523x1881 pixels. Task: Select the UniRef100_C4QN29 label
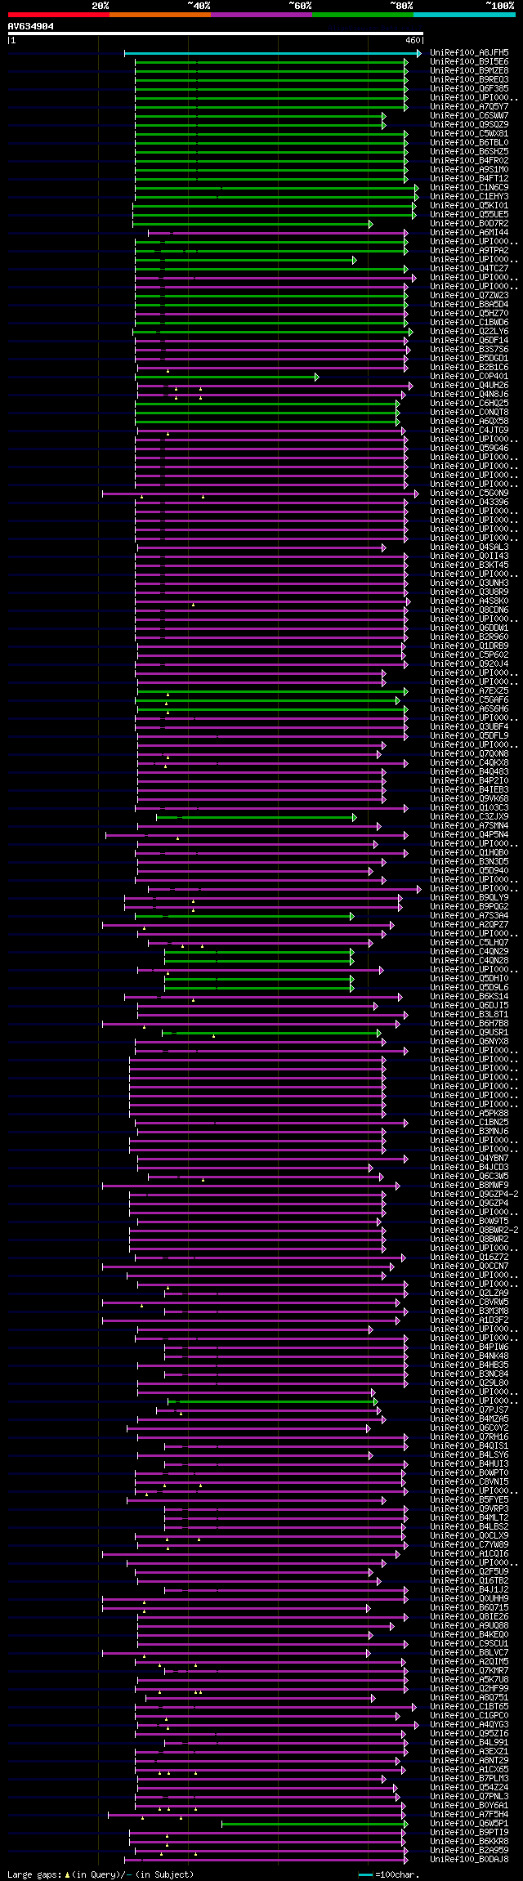469,952
